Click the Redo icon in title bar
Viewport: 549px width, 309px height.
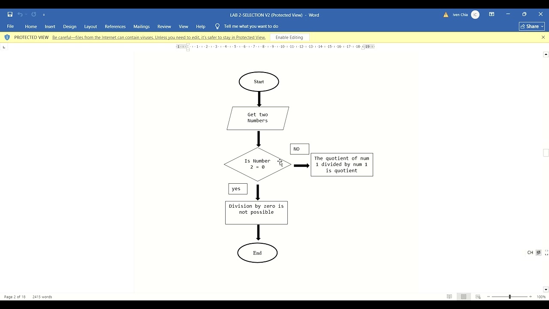(x=34, y=15)
